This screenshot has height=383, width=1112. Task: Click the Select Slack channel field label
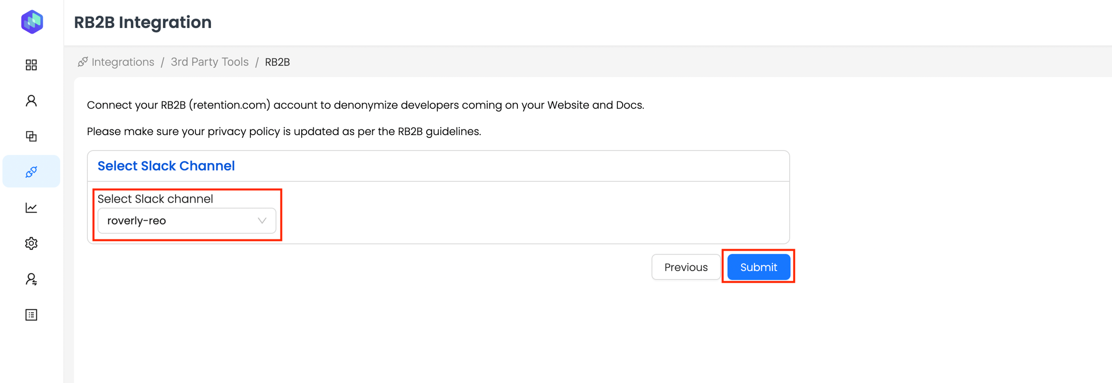tap(155, 199)
